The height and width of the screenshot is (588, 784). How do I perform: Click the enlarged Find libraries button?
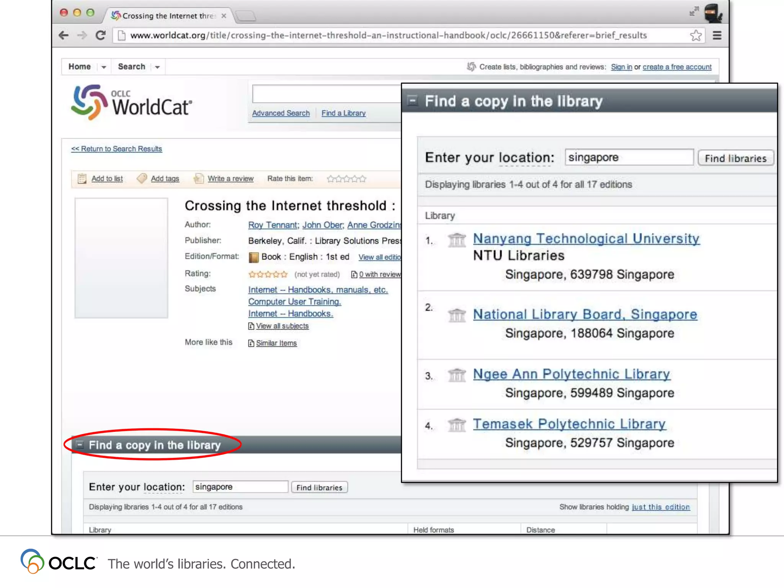pos(735,158)
